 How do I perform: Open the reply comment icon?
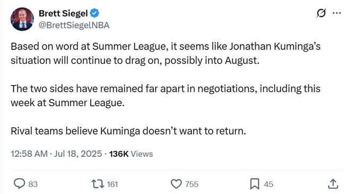tap(20, 184)
